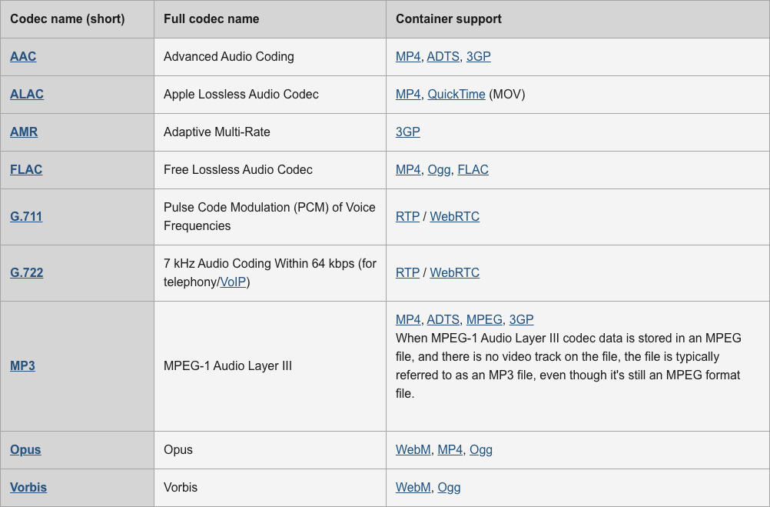Viewport: 770px width, 507px height.
Task: Open the MPEG container link
Action: [x=484, y=319]
